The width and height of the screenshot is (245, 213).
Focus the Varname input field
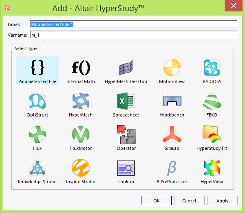pos(134,35)
